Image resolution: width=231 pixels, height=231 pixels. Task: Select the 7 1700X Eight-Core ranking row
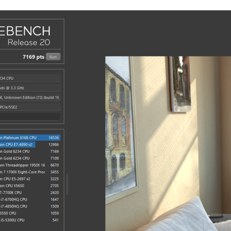coord(30,172)
